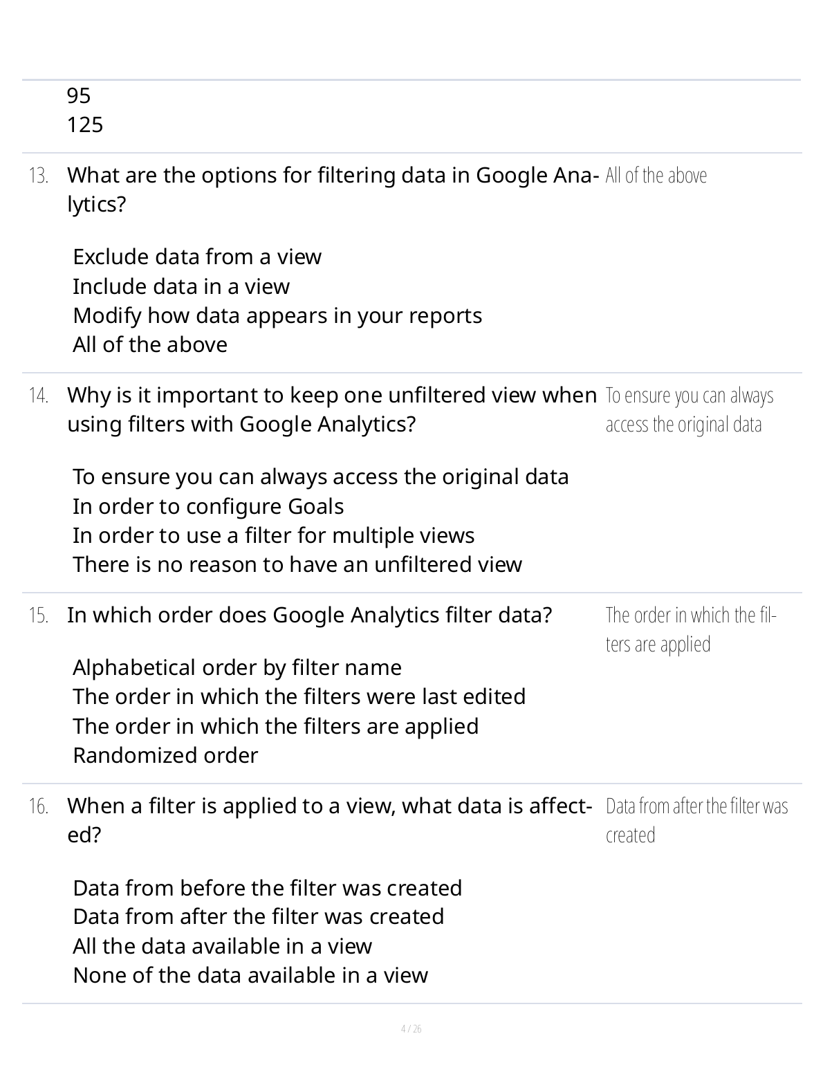Click the question number "13." label
Image resolution: width=823 pixels, height=1065 pixels.
(39, 176)
